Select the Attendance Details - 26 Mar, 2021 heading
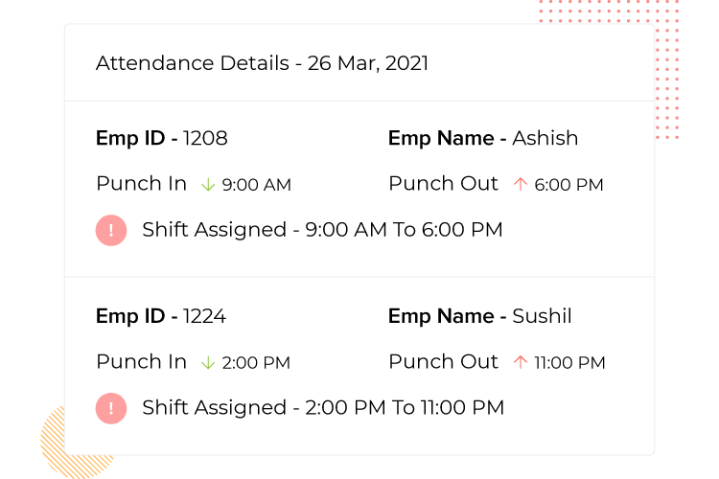The image size is (719, 479). [262, 63]
